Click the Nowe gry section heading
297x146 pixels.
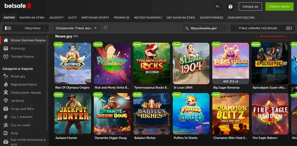(x=64, y=36)
